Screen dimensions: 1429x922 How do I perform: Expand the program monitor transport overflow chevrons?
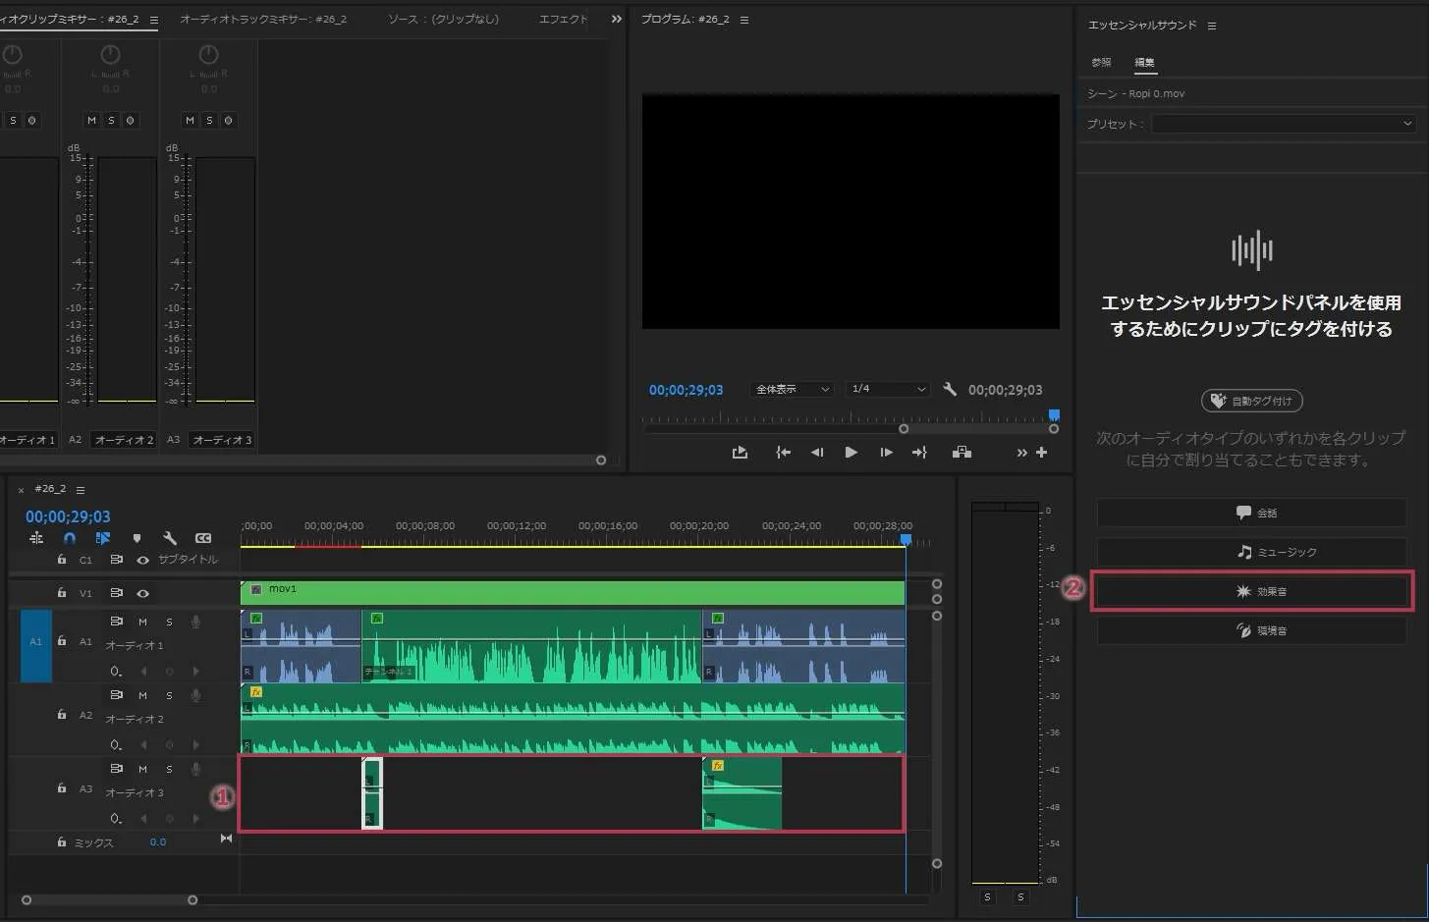(x=1021, y=453)
